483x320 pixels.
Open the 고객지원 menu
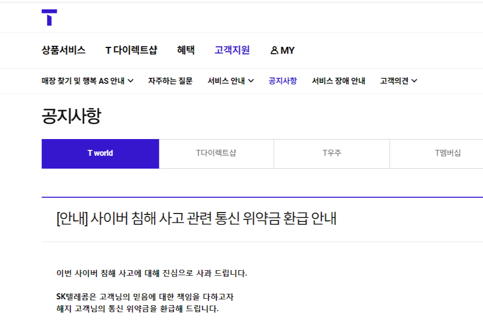click(232, 50)
